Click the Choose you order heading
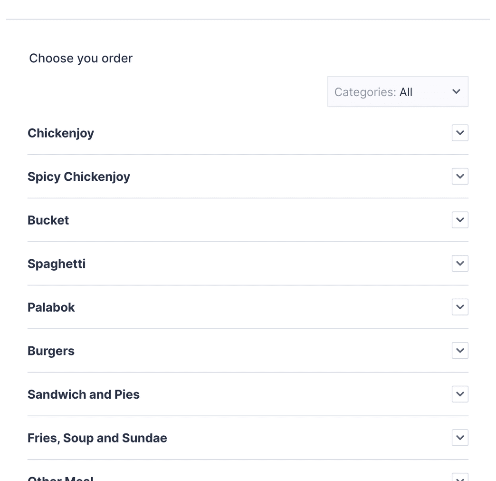 (80, 58)
